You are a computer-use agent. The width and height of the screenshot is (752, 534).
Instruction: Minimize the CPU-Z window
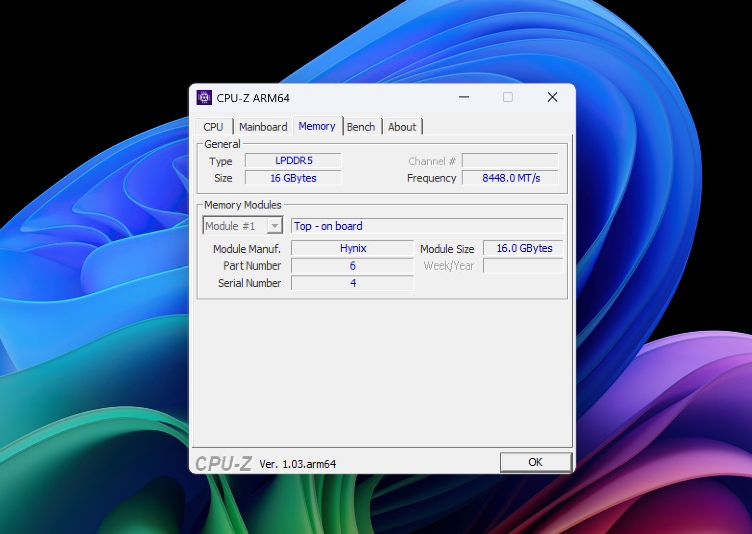(x=464, y=97)
